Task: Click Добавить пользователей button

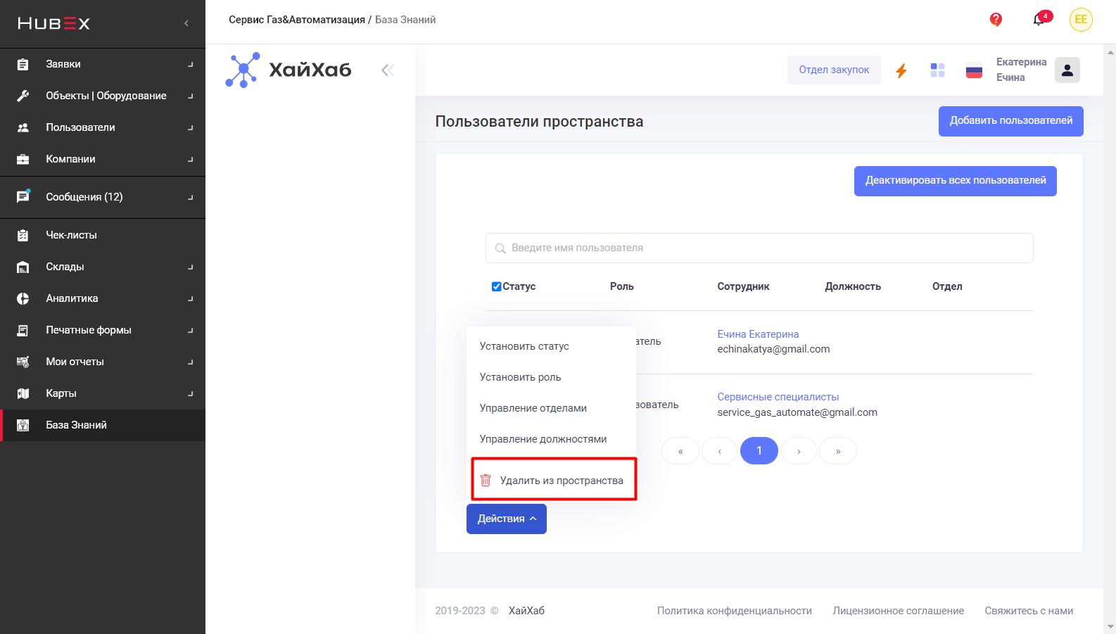Action: (1010, 121)
